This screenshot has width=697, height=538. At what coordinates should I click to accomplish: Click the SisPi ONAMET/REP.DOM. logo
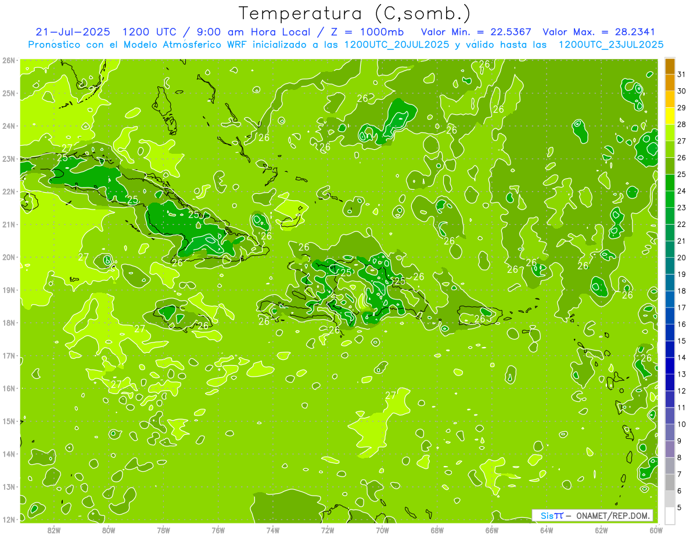tap(592, 515)
